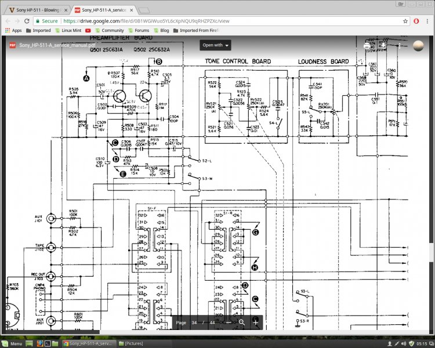Download the service manual PDF
Viewport: 435px width, 348px height.
pos(383,45)
